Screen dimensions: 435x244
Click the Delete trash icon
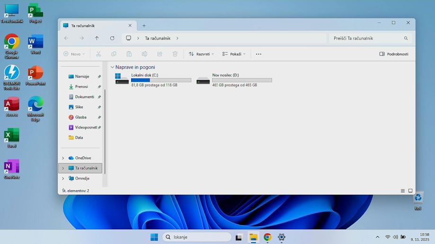click(x=175, y=54)
